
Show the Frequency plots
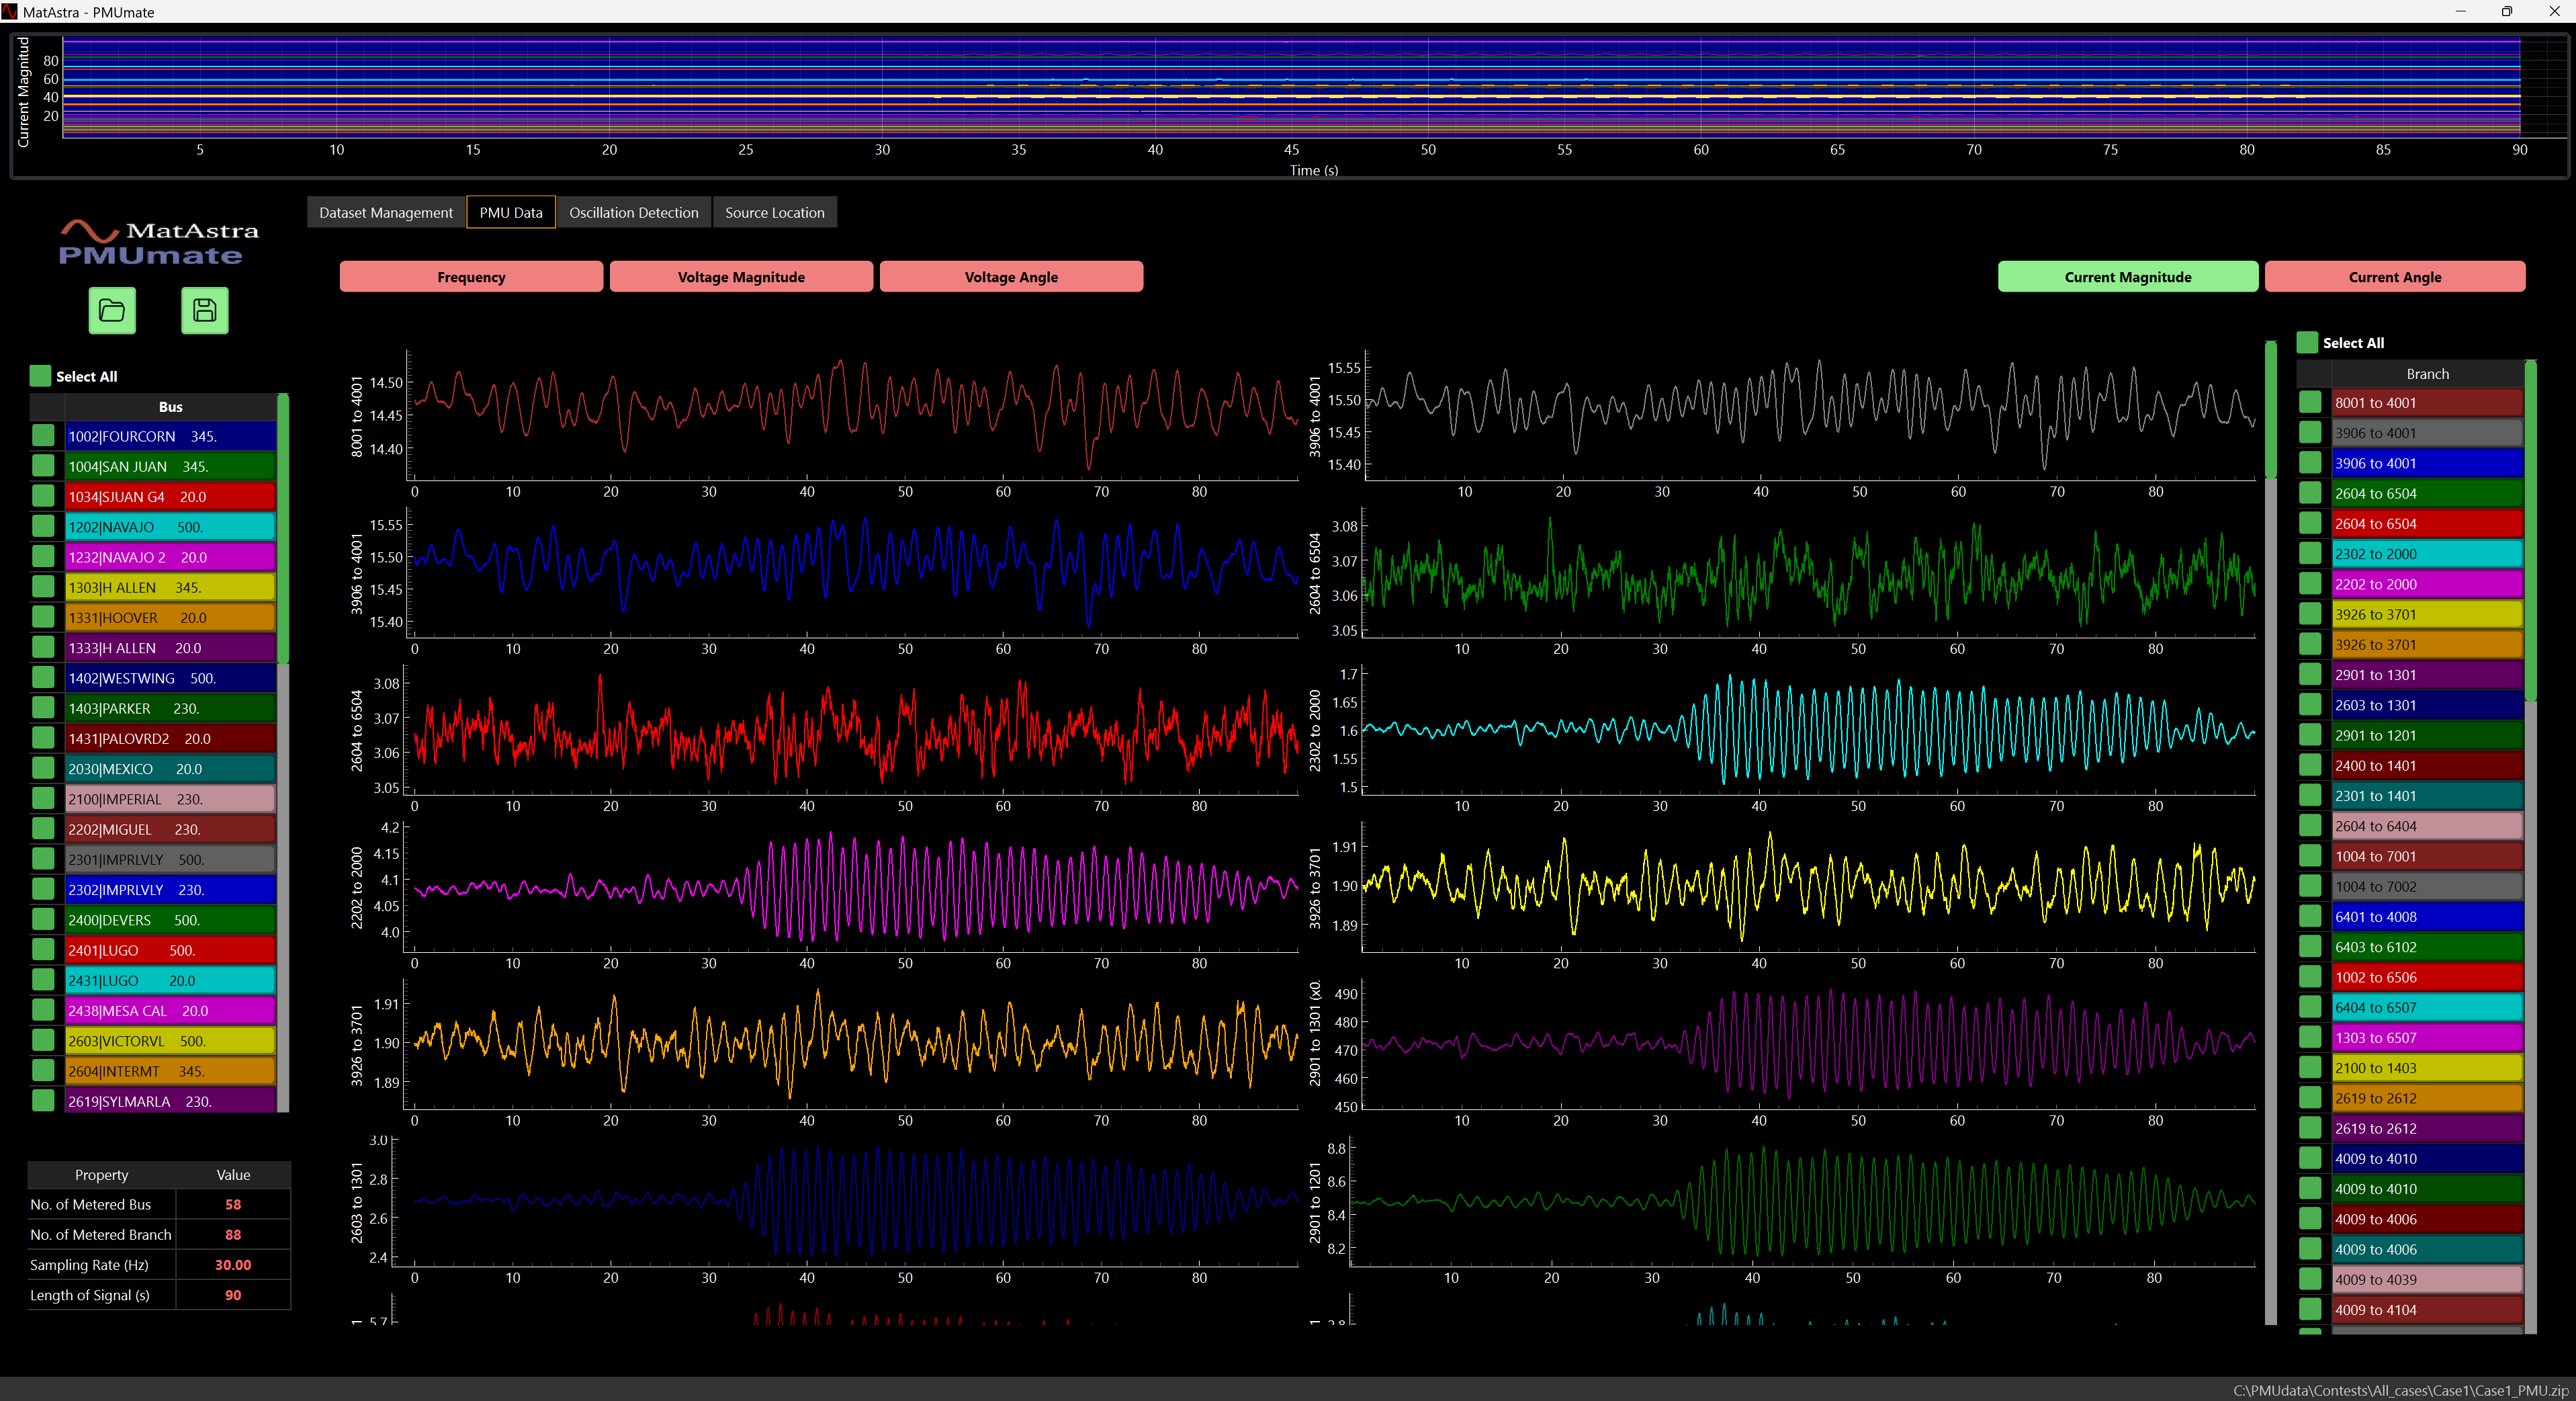coord(471,277)
